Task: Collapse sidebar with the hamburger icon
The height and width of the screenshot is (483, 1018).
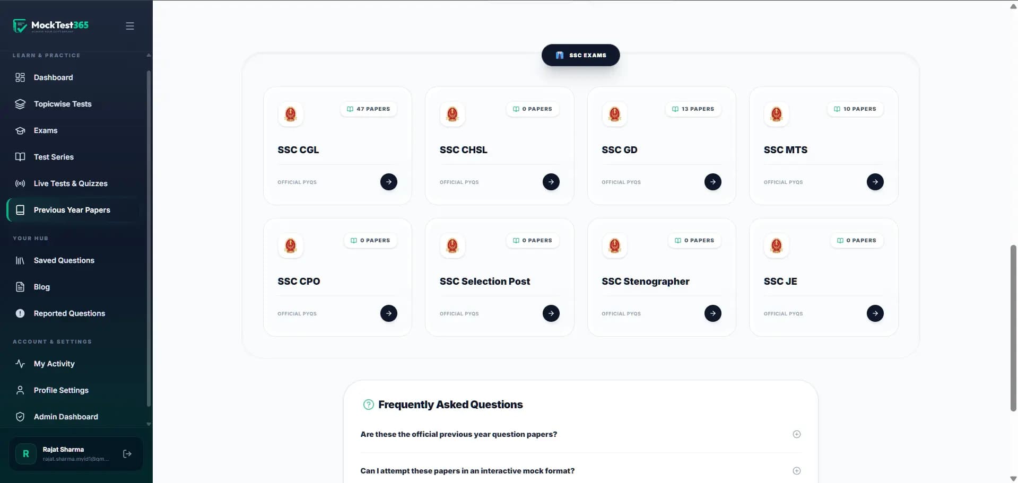Action: (130, 26)
